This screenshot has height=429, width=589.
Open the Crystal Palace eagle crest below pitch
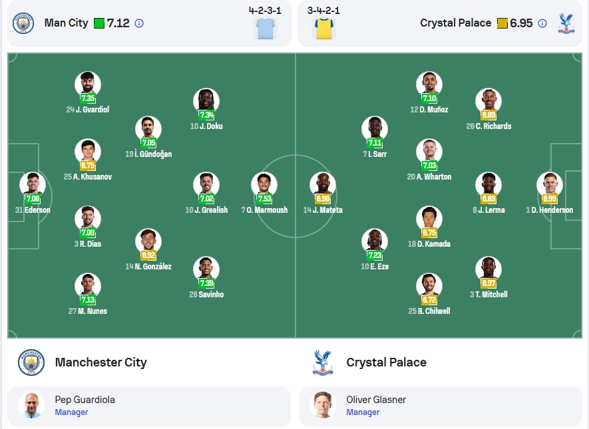(x=323, y=362)
